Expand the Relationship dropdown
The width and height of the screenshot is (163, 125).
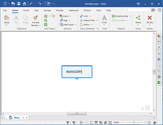click(130, 16)
